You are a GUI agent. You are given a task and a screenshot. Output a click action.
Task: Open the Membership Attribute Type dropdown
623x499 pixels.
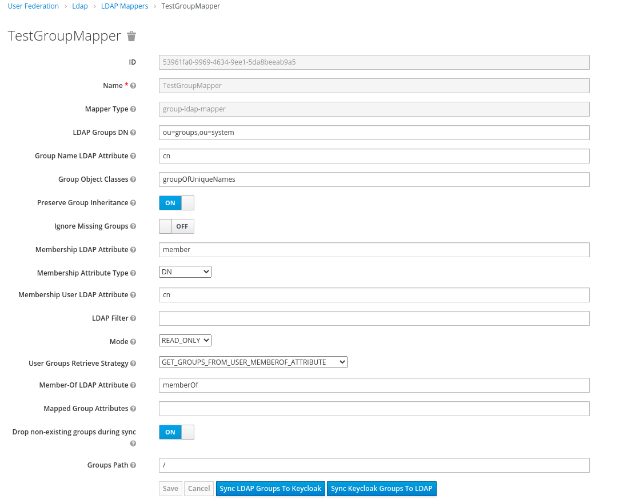pos(185,272)
